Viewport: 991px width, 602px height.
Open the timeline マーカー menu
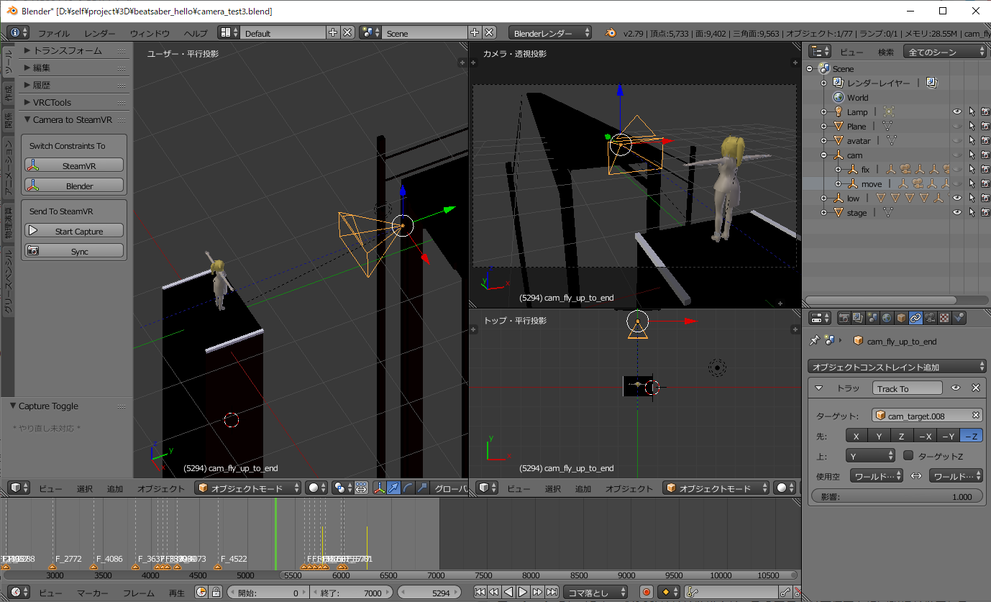(93, 592)
